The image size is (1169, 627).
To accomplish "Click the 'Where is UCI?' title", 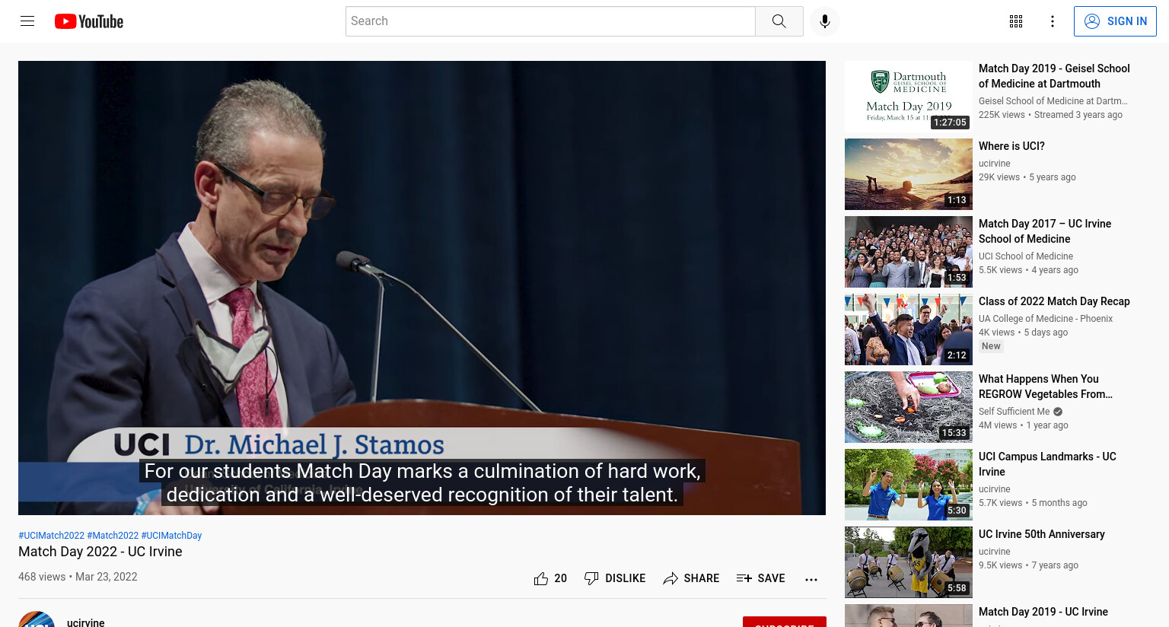I will click(1011, 146).
